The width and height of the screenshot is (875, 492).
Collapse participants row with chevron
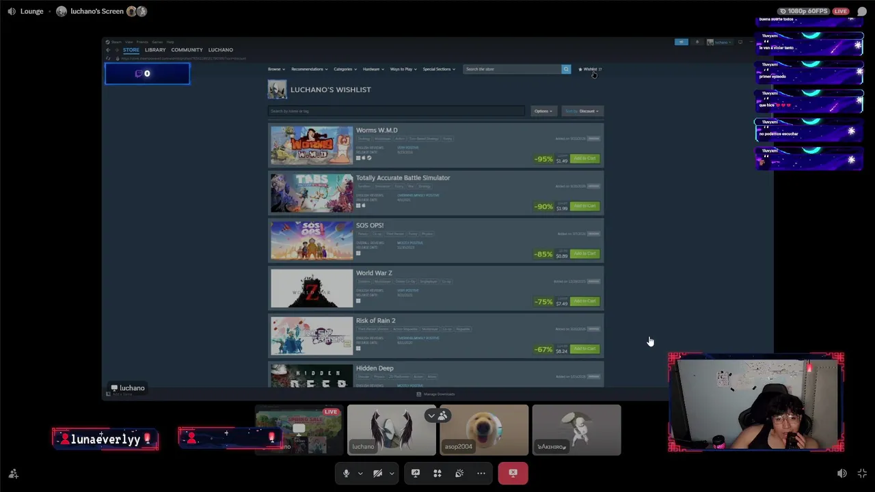431,415
